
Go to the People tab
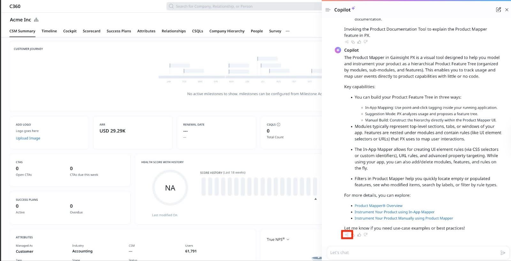[x=257, y=31]
